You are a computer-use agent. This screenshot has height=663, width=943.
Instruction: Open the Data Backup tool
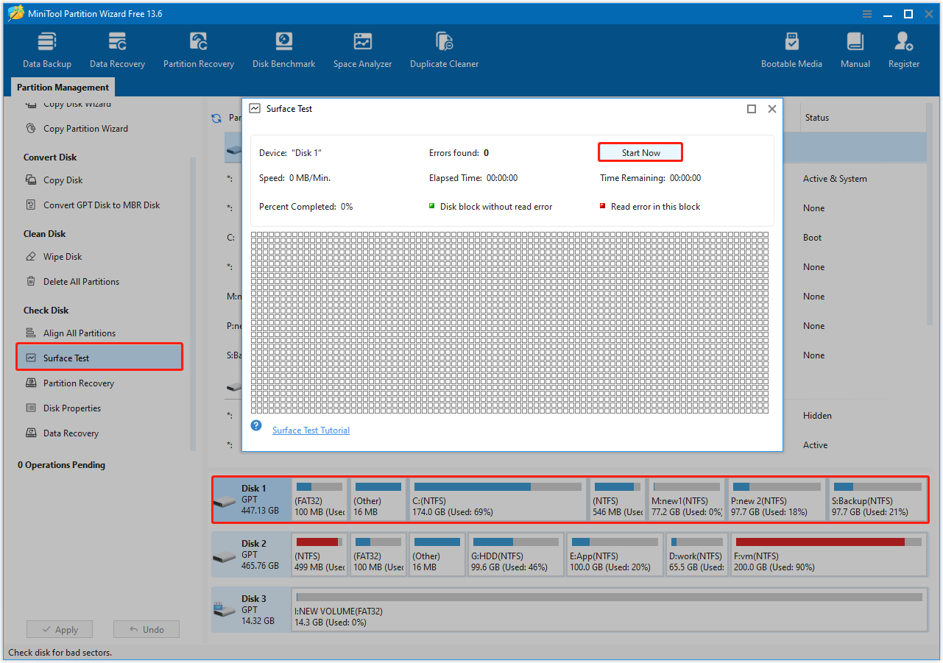pos(46,50)
